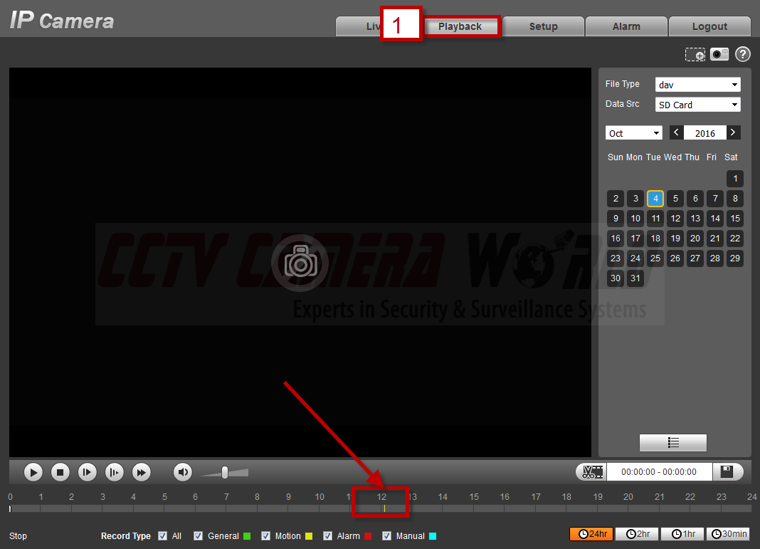Toggle the Alarm record type checkbox
Screen dimensions: 760x549
click(x=328, y=535)
